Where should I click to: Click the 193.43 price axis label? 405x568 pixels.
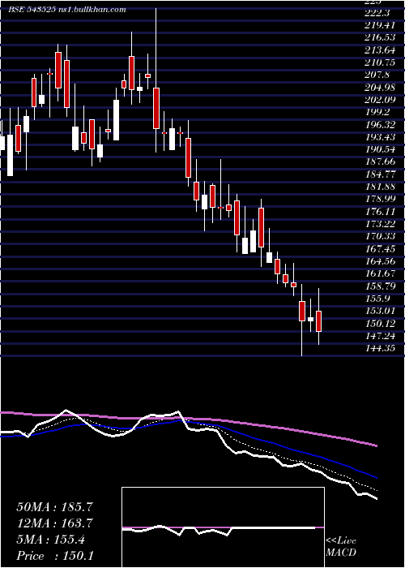(379, 136)
